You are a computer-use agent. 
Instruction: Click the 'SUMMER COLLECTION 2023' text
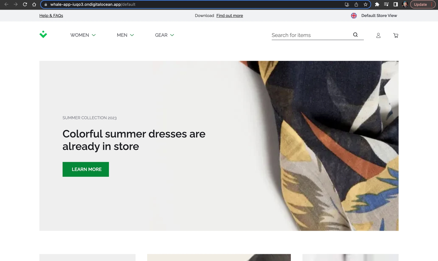pos(90,118)
